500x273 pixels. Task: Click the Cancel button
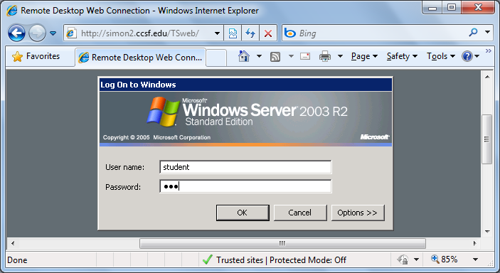300,213
